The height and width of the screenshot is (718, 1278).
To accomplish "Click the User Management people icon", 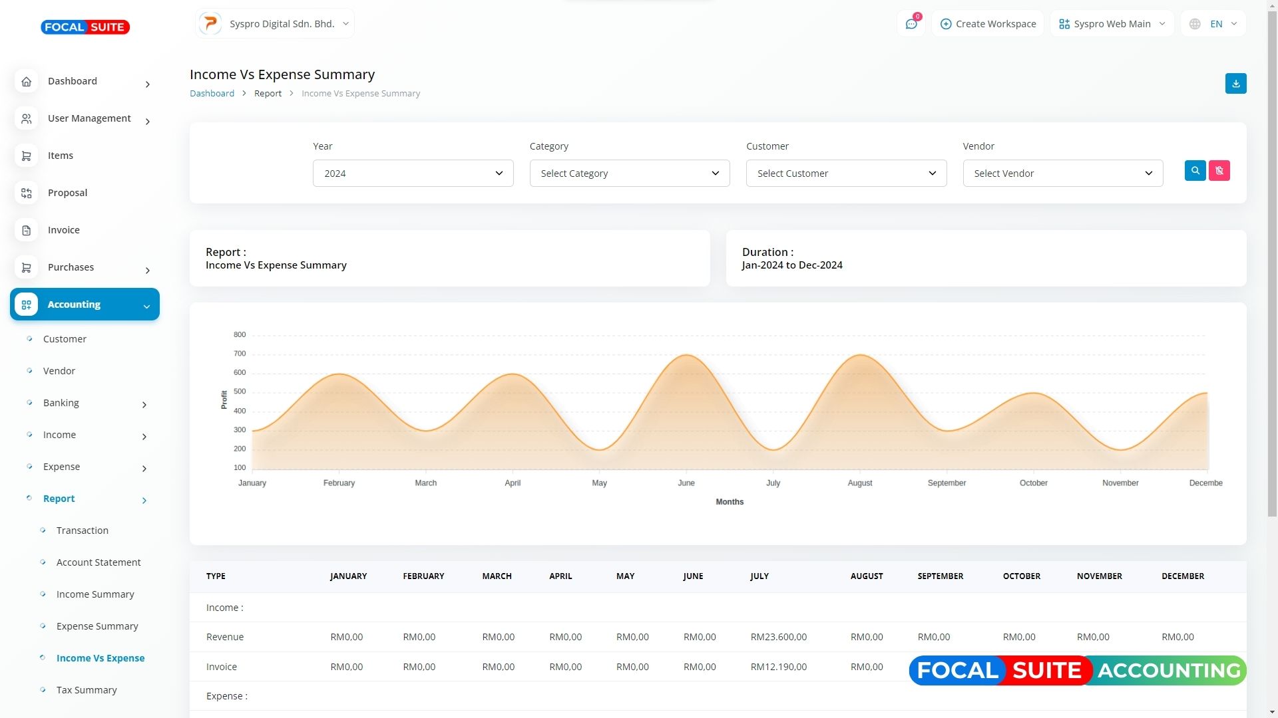I will coord(26,119).
